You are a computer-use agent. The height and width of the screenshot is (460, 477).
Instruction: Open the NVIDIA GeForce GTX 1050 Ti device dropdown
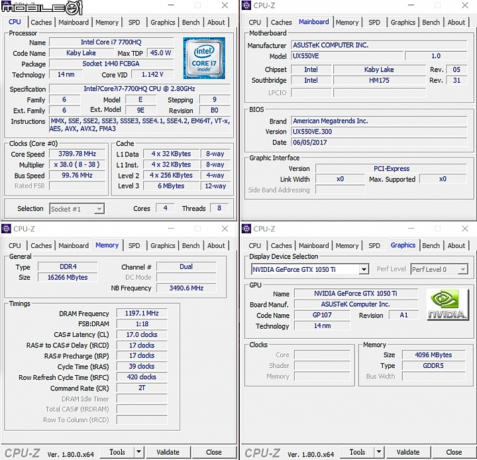pos(364,269)
